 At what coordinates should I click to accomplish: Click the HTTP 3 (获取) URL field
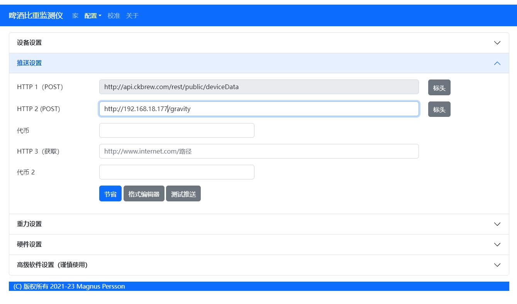(x=259, y=151)
